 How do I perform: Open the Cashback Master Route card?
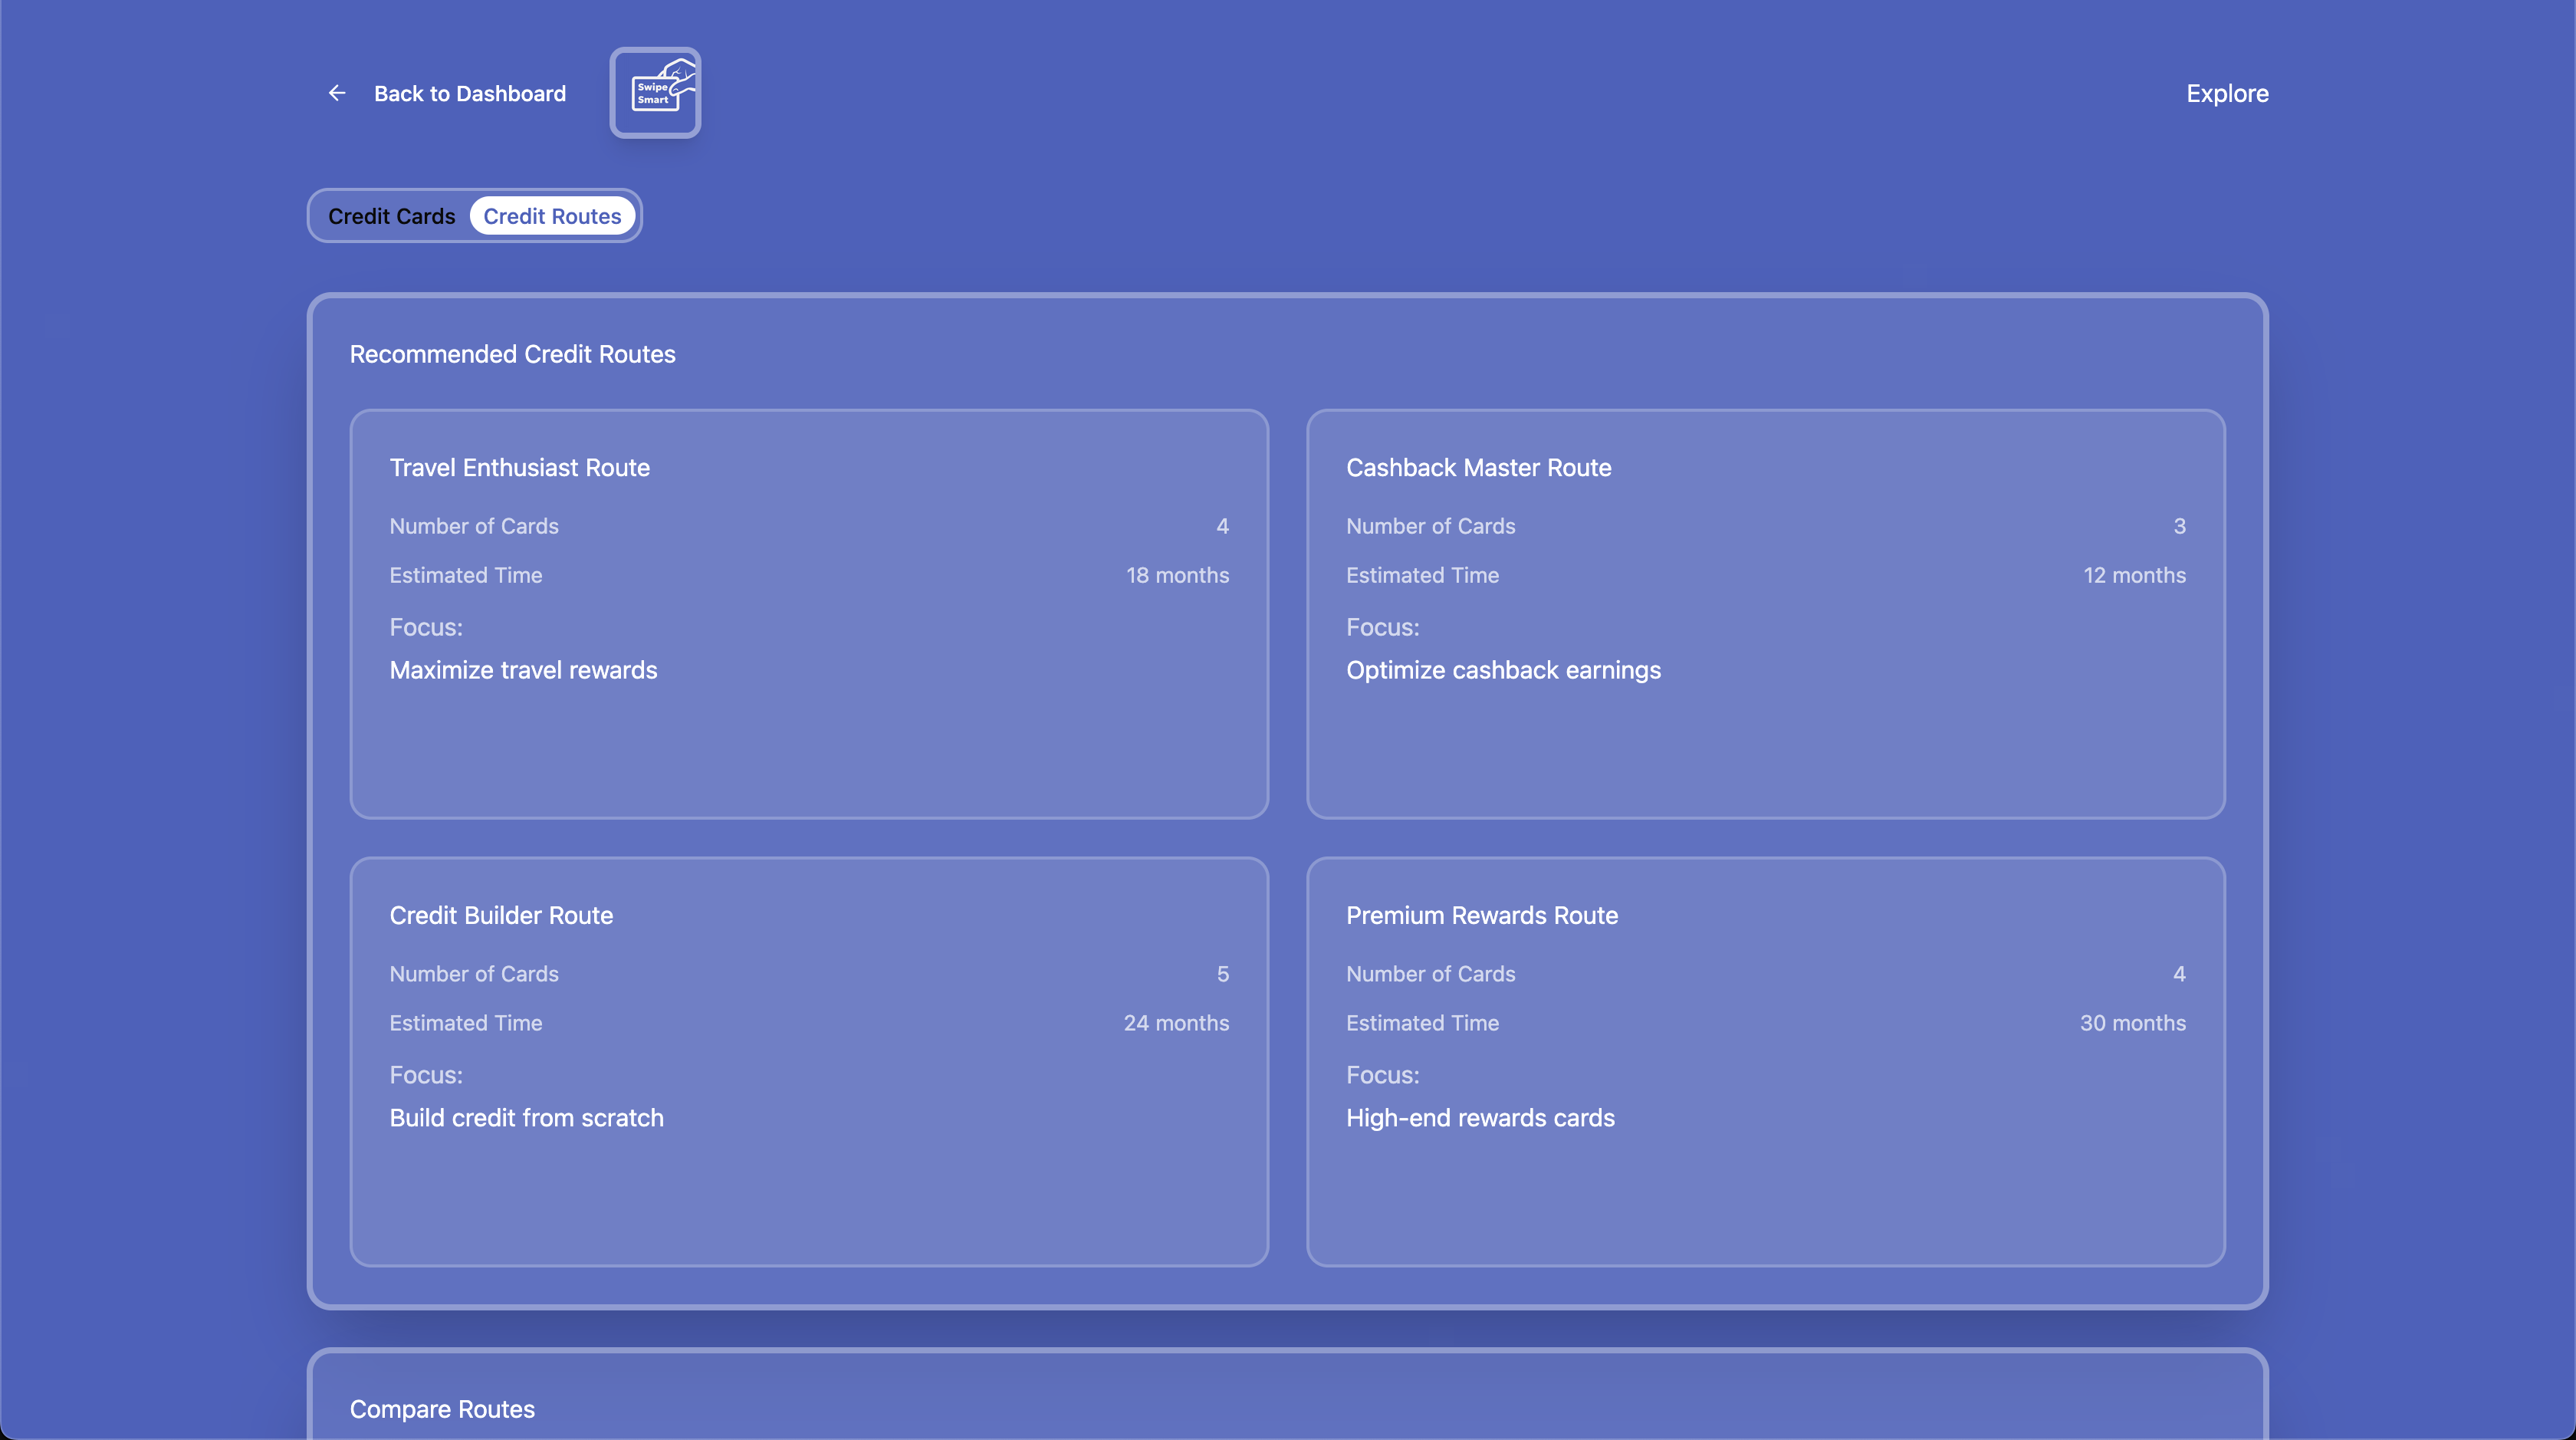1765,613
